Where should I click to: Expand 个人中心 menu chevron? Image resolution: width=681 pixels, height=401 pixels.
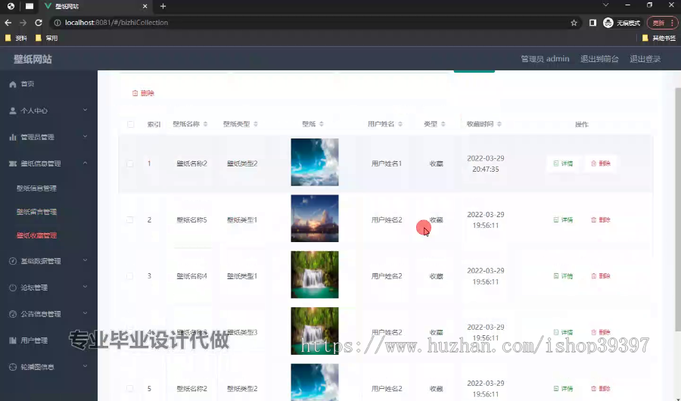pyautogui.click(x=85, y=110)
